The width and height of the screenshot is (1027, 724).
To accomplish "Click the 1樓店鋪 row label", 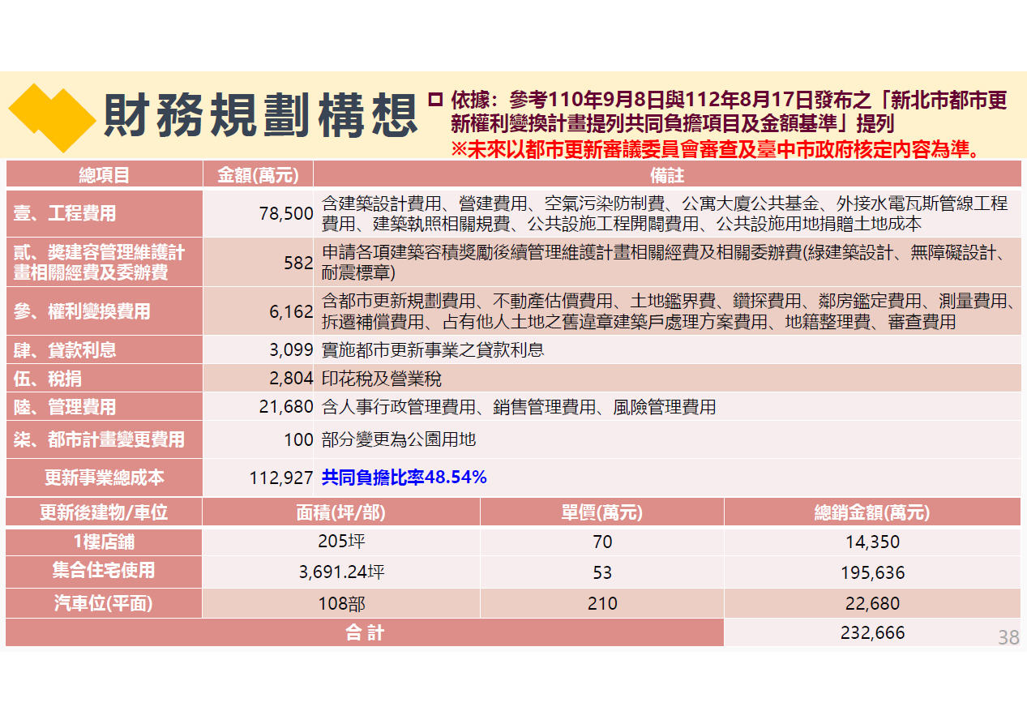I will click(104, 542).
